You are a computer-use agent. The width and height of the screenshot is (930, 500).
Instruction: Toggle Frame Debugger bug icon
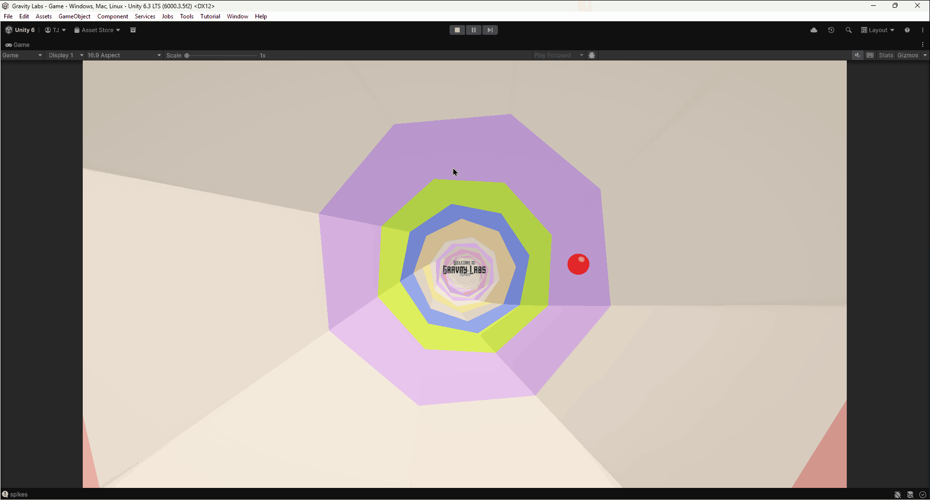pos(592,55)
